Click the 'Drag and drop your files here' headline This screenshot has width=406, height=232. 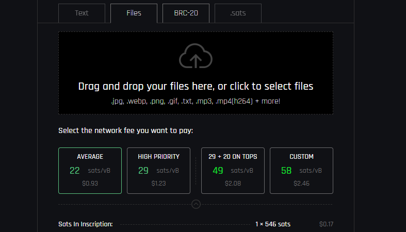coord(196,87)
